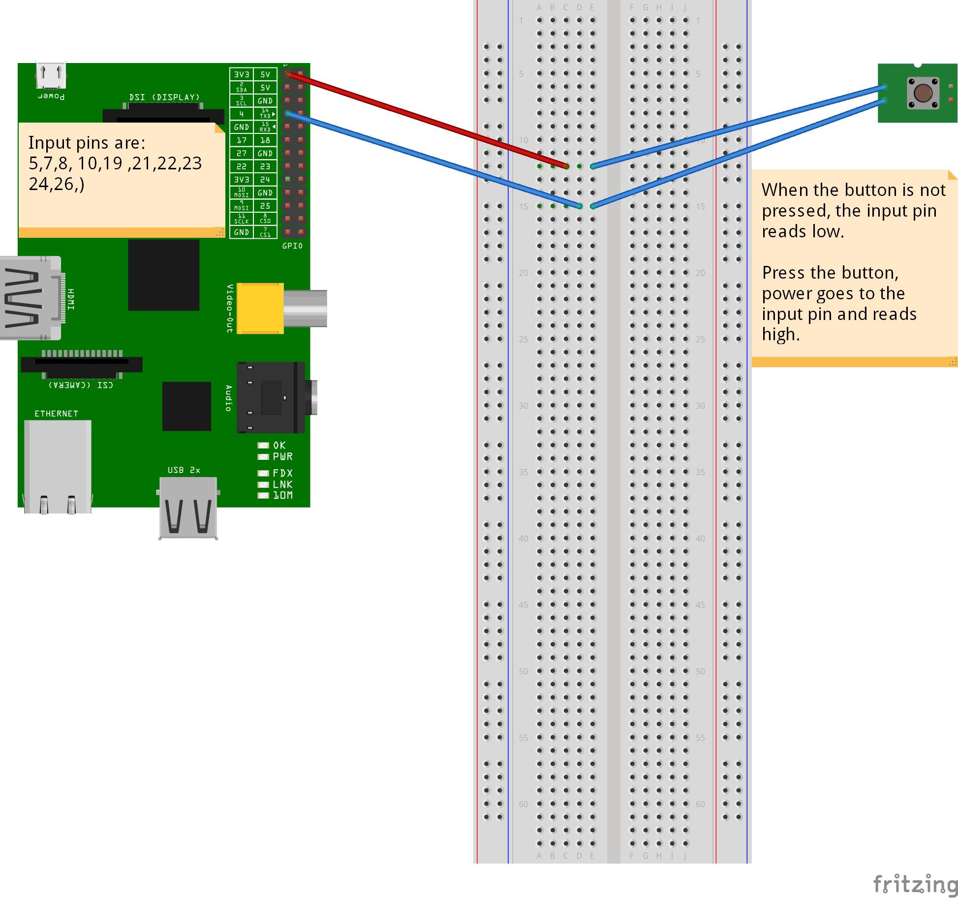958x898 pixels.
Task: Click the yellow Video-Out RCA connector
Action: pos(281,309)
